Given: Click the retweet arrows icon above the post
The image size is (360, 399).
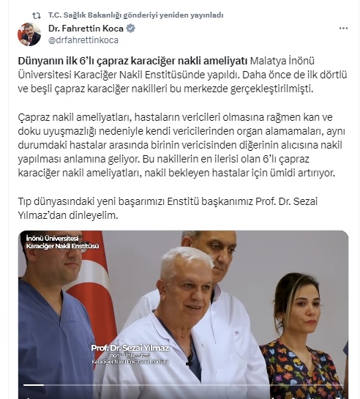Looking at the screenshot, I should (37, 16).
